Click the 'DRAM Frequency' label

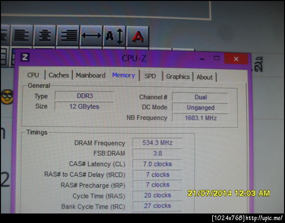[x=100, y=143]
